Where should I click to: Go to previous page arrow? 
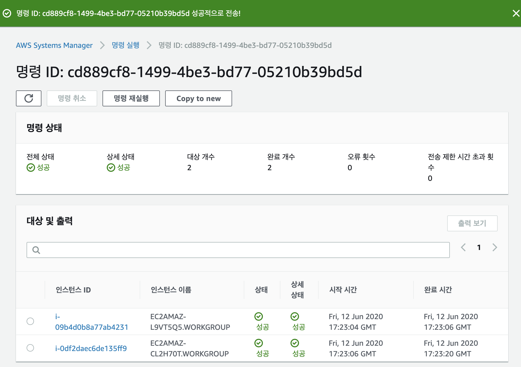point(463,247)
